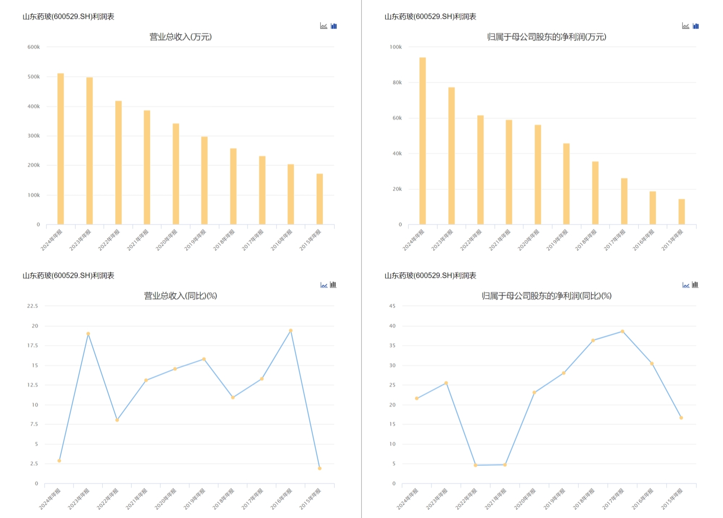The image size is (723, 518).
Task: Switch 营业总收入(同比)(%) chart to bar view
Action: pyautogui.click(x=333, y=285)
